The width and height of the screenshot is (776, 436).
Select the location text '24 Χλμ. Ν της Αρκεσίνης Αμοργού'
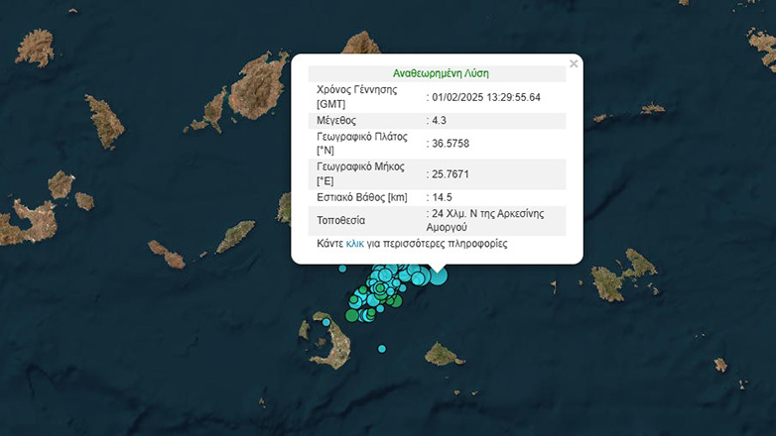[485, 220]
